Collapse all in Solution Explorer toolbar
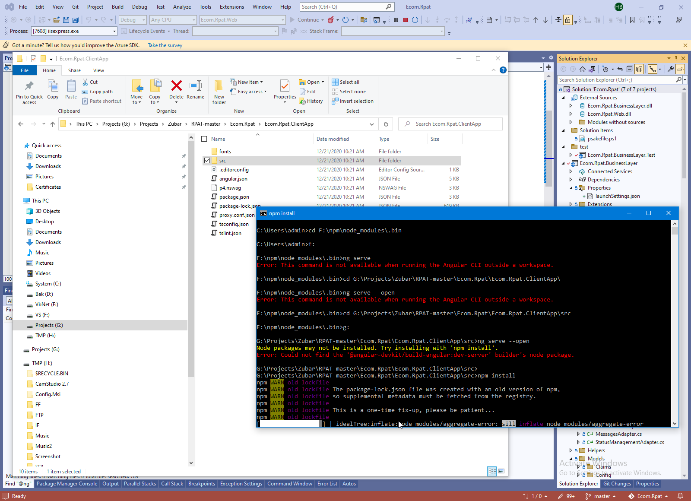Screen dimensions: 691x501 (x=630, y=69)
